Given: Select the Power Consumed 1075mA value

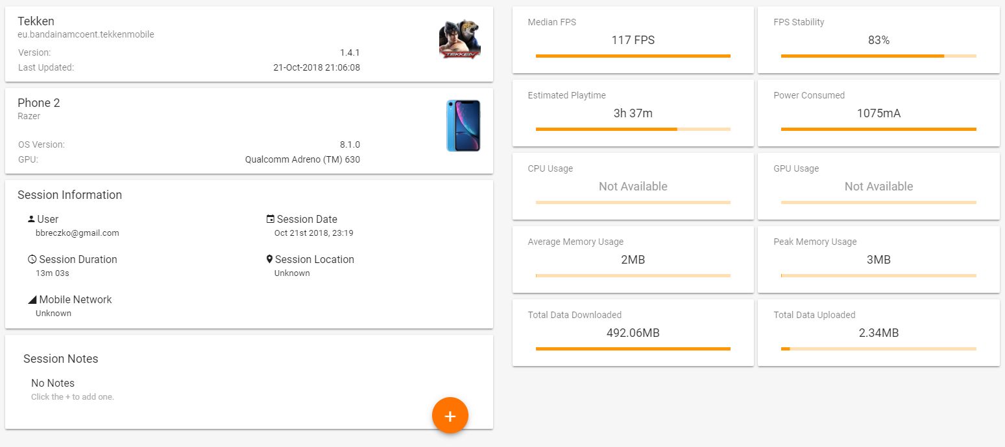Looking at the screenshot, I should pos(878,113).
